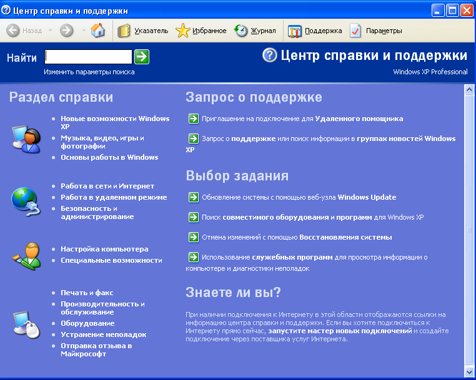Open Работа в сети и Интернет topic
The image size is (476, 380).
[107, 186]
